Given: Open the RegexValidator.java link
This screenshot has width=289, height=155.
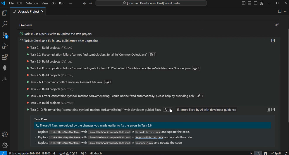Looking at the screenshot, I should [149, 137].
